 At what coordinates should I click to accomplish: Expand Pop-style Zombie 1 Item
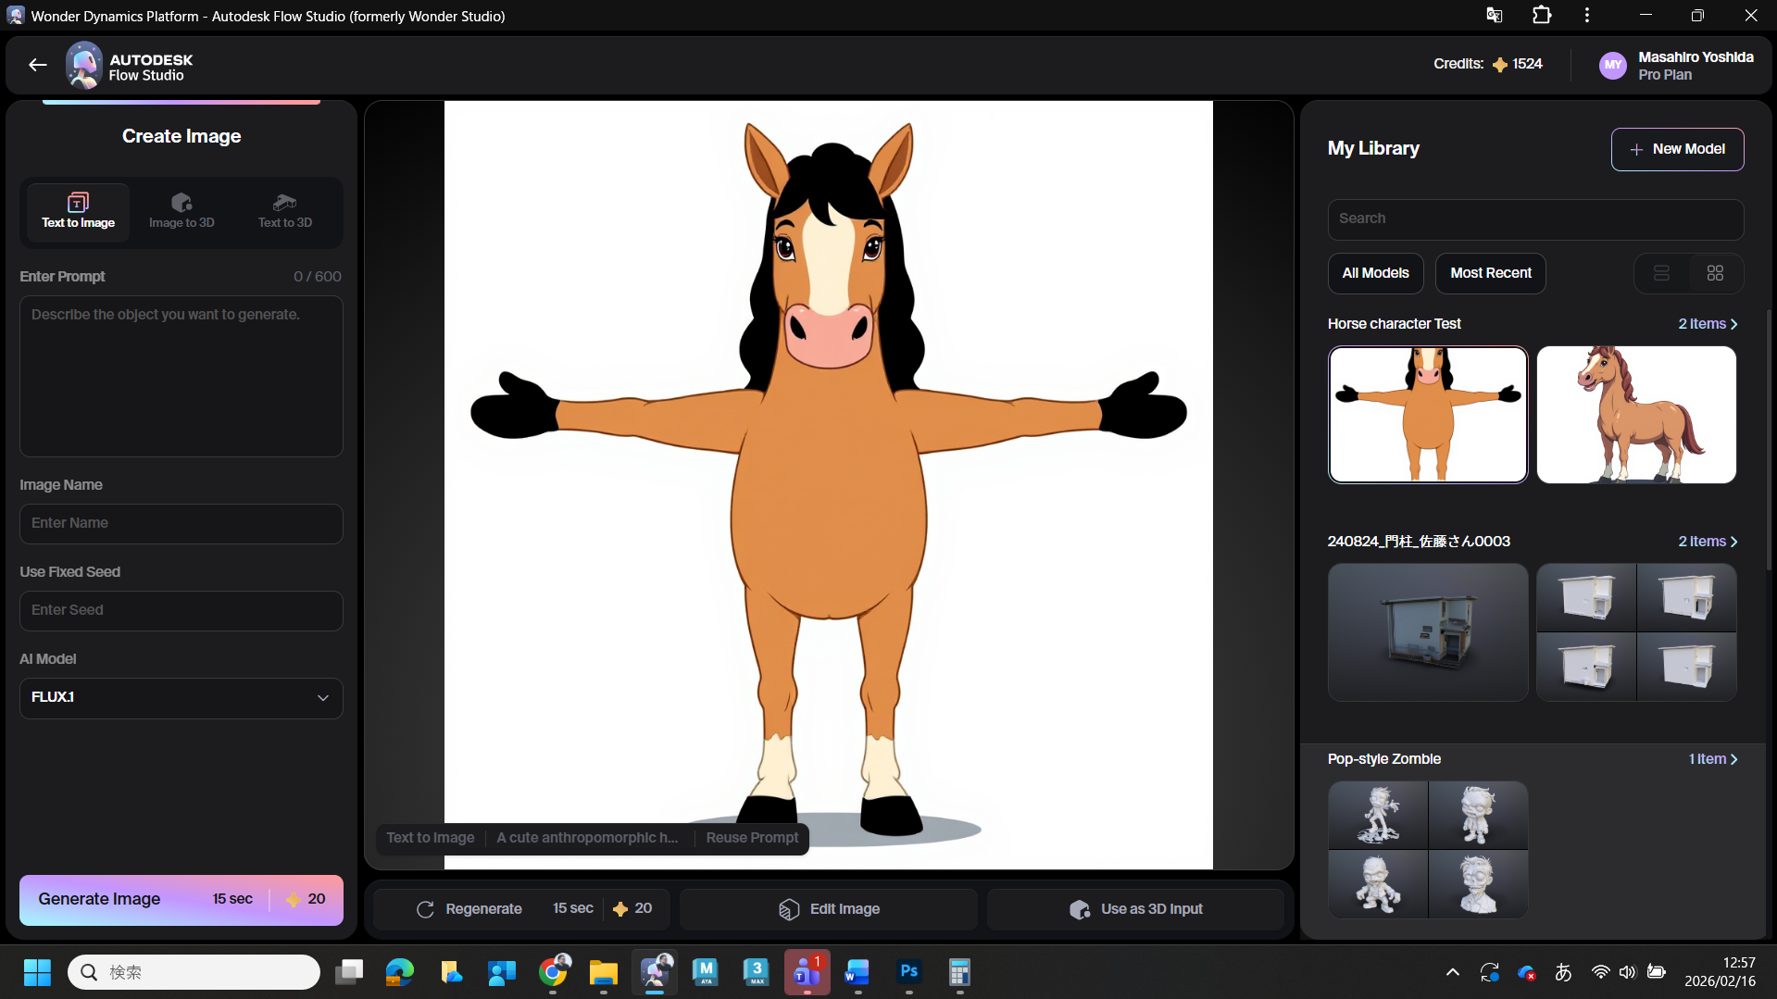pyautogui.click(x=1712, y=759)
